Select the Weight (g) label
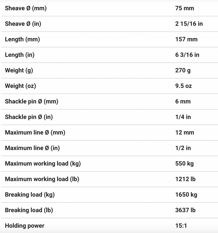Image resolution: width=218 pixels, height=233 pixels. tap(19, 70)
